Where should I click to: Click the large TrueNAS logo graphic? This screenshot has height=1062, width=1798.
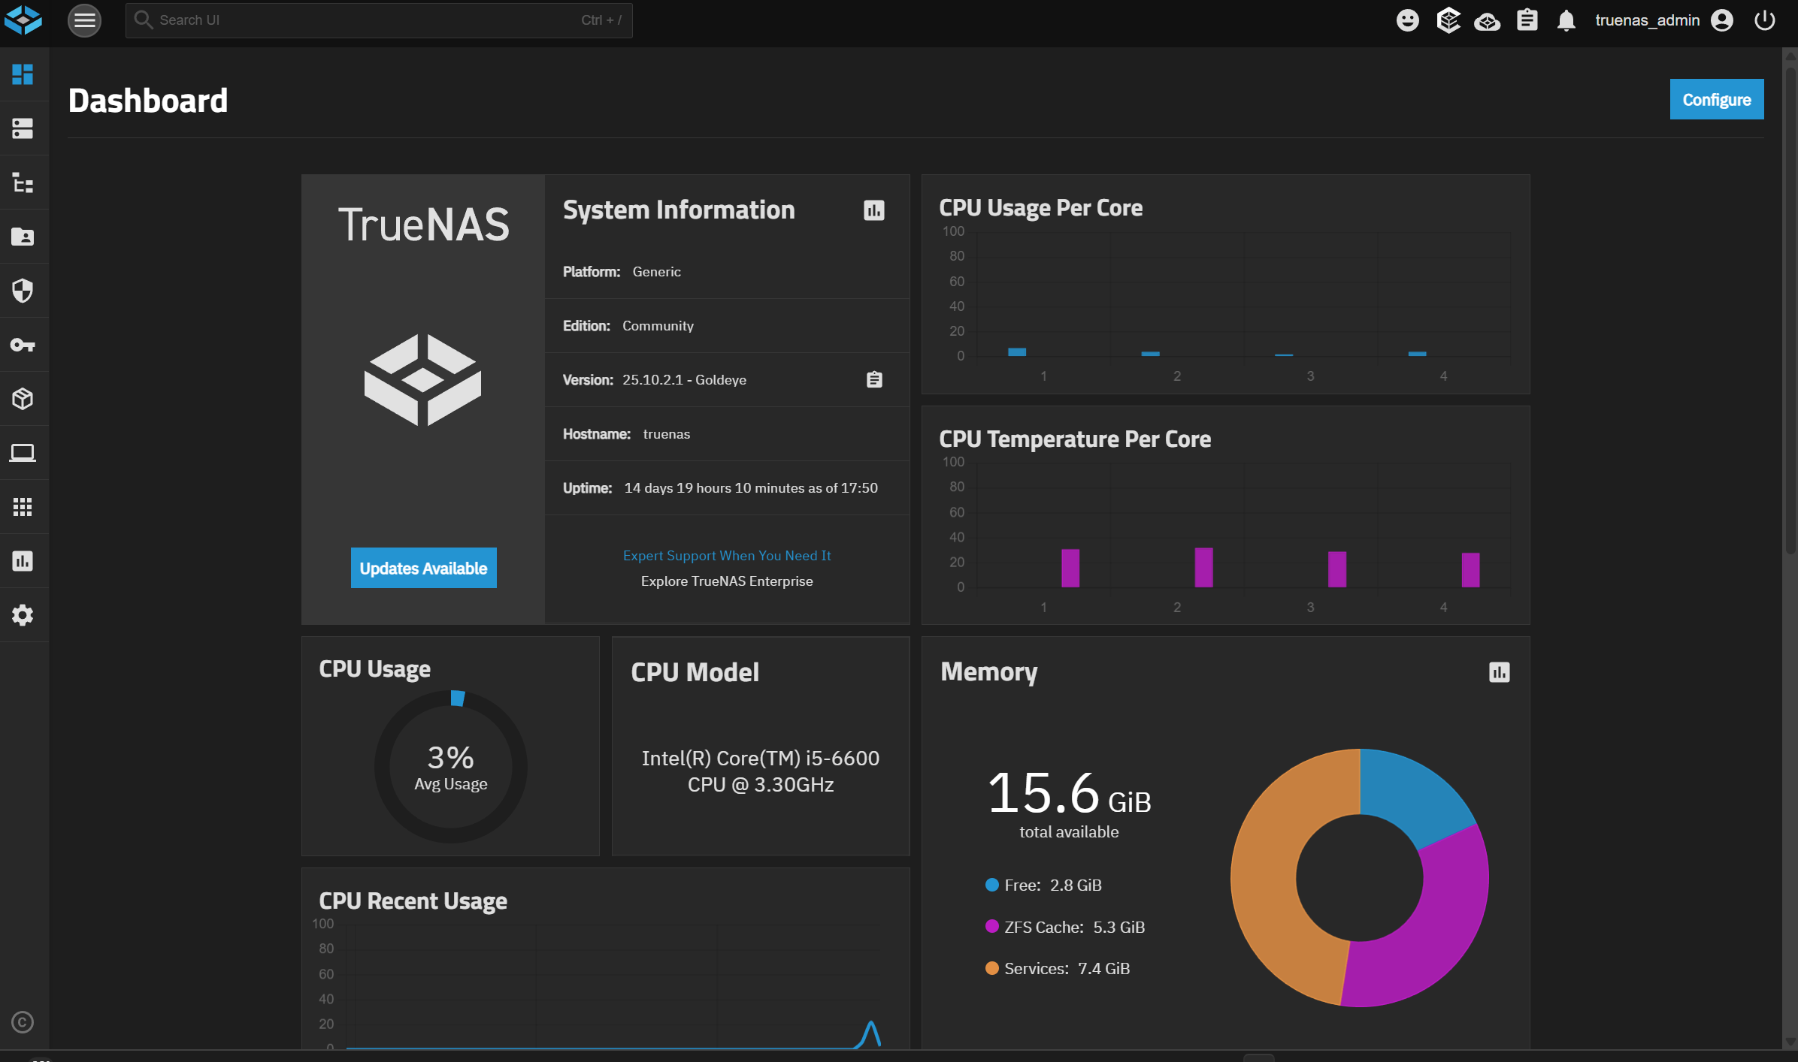[422, 380]
